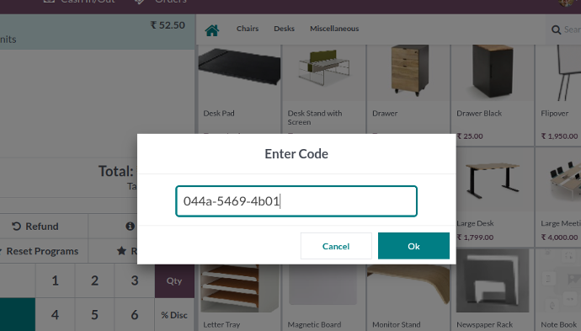Screen dimensions: 581x331
Task: Select the Letter Tray product tile
Action: tap(239, 297)
